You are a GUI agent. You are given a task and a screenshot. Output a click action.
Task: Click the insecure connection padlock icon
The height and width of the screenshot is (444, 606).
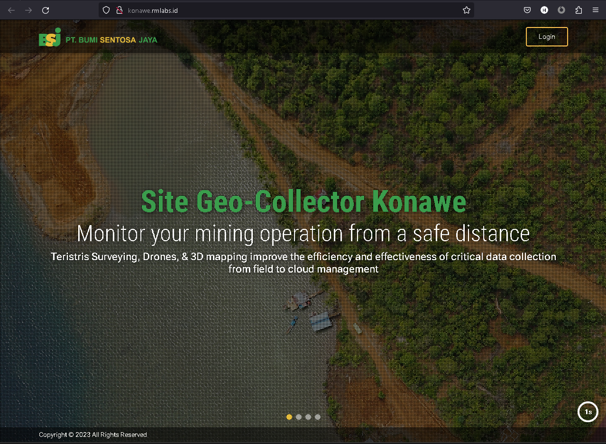119,10
